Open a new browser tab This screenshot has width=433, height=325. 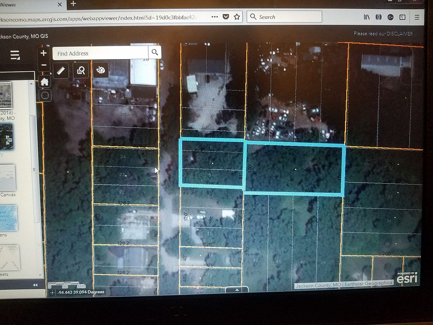[73, 4]
